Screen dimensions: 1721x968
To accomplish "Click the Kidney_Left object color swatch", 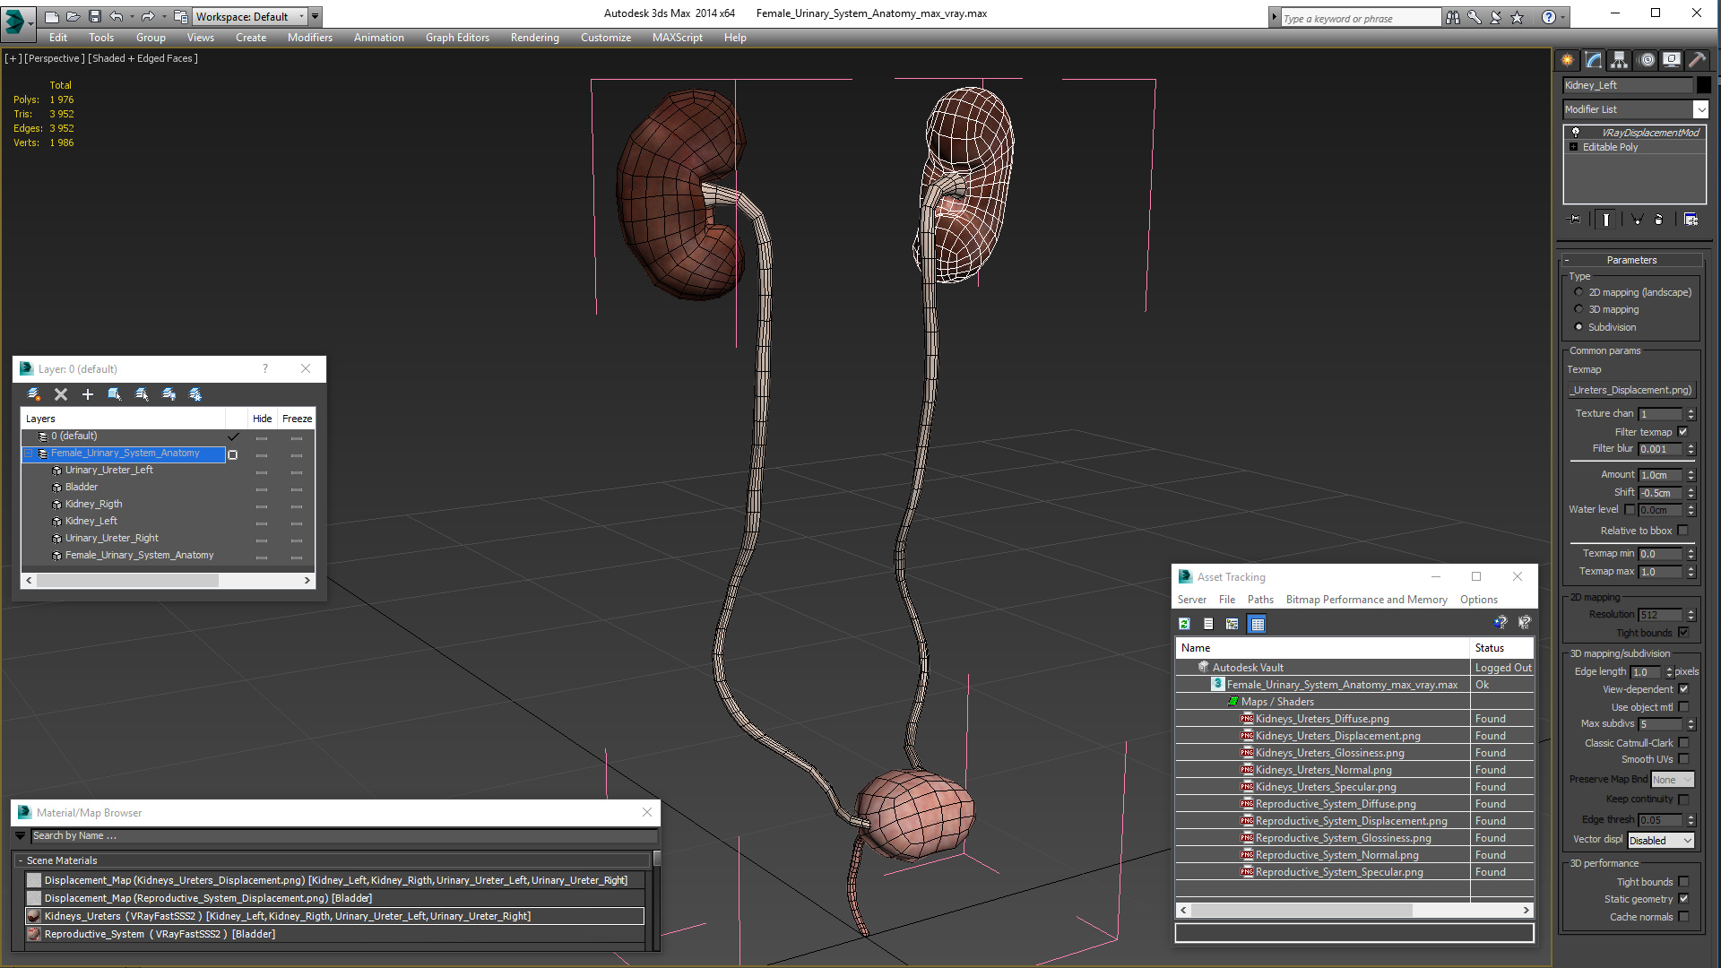I will (x=1704, y=85).
